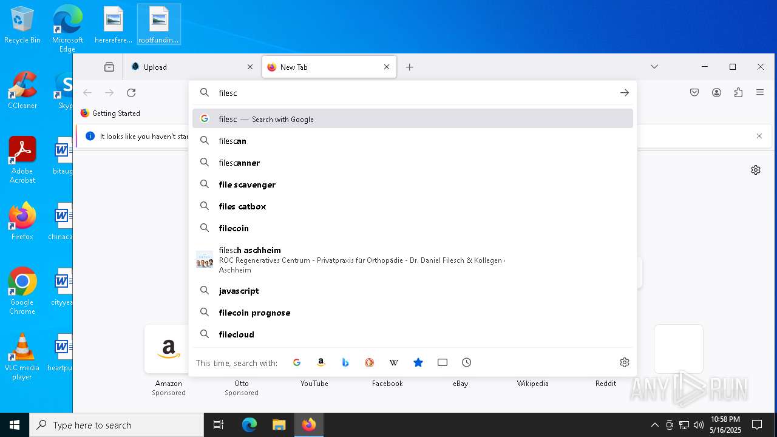Screen dimensions: 777x437
Task: Click into the address bar text 'filesc'
Action: [x=228, y=93]
